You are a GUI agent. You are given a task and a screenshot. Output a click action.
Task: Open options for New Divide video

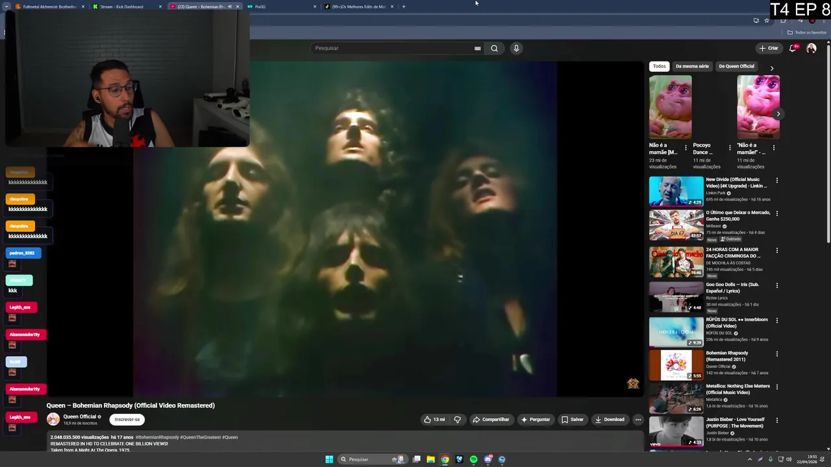(776, 180)
